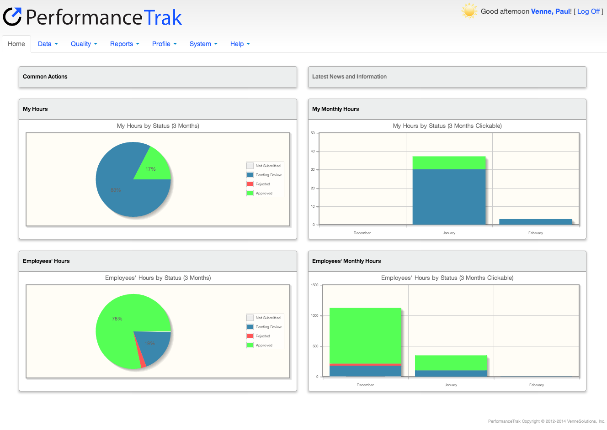This screenshot has width=607, height=430.
Task: Click the January label in My Monthly Hours chart
Action: point(449,233)
